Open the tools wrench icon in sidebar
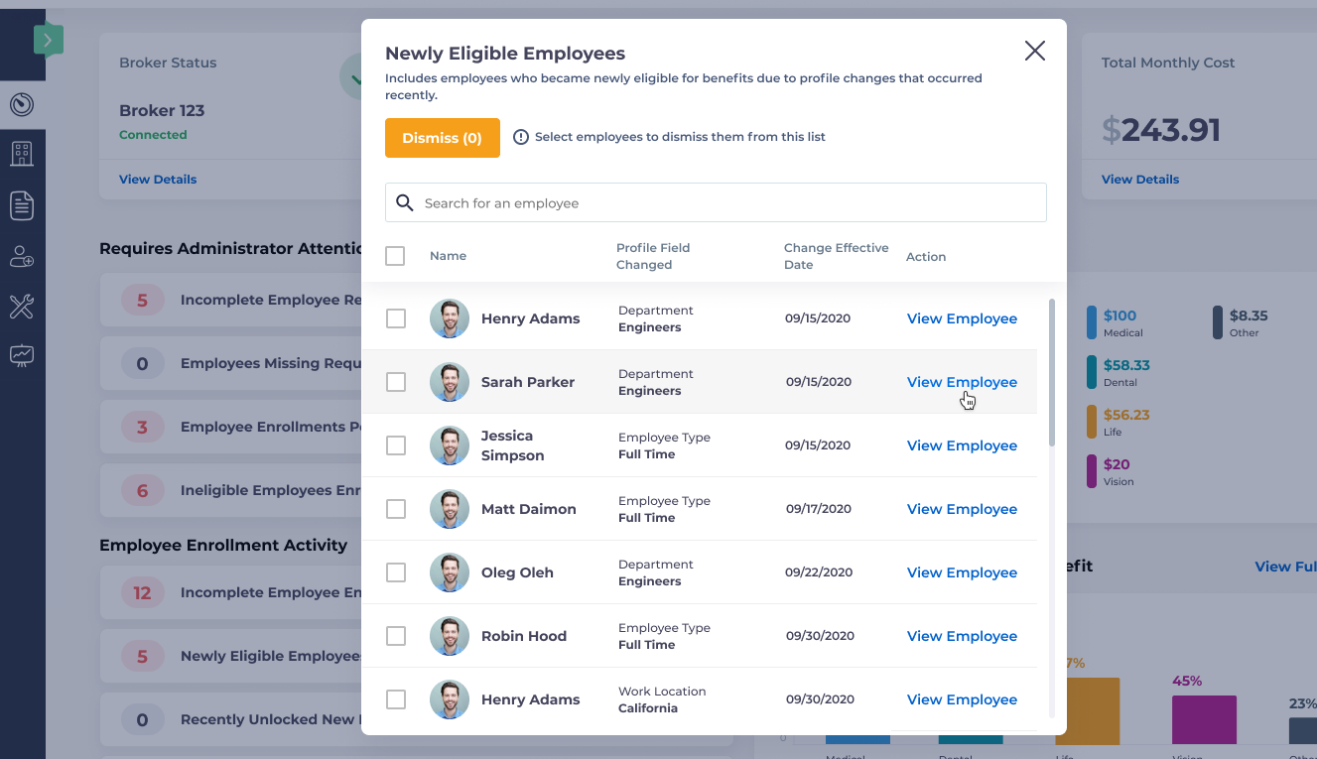Viewport: 1317px width, 759px height. tap(22, 307)
